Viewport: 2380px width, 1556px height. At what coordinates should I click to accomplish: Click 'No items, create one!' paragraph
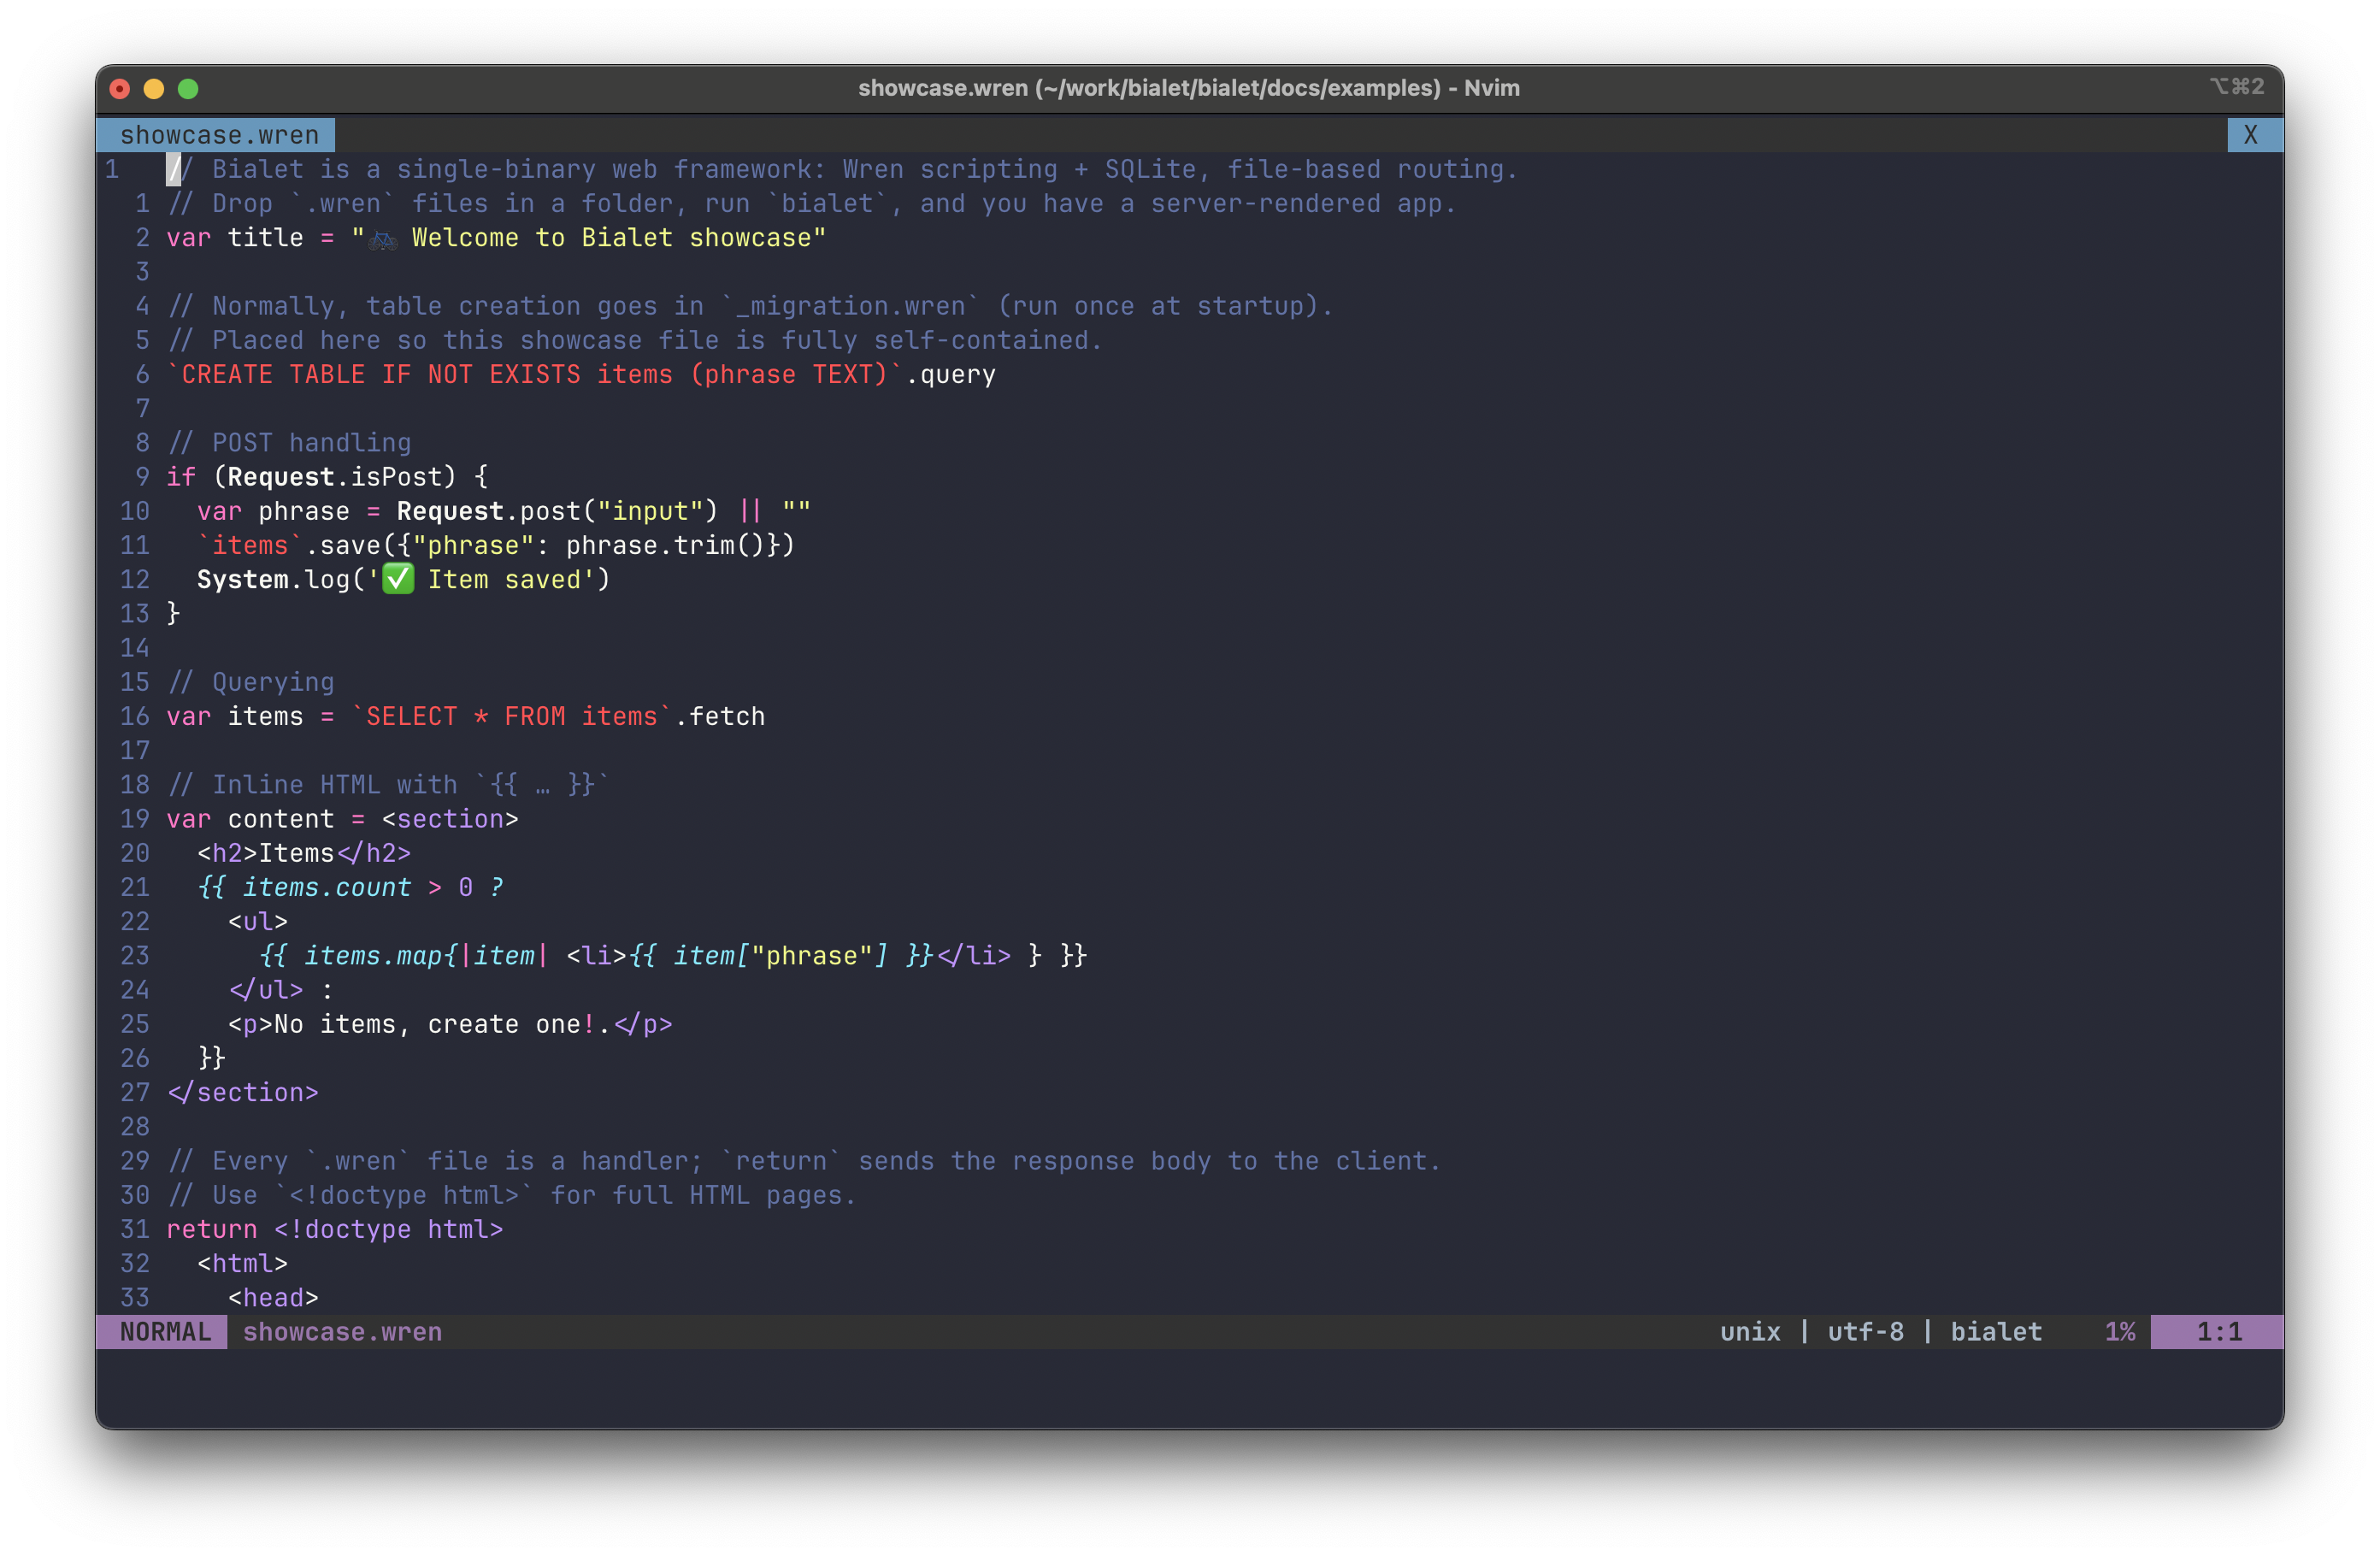tap(450, 1025)
